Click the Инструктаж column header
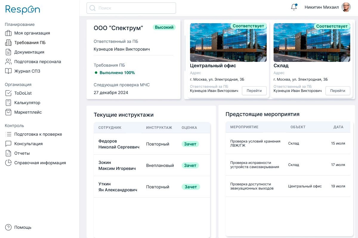Viewport: 358px width, 238px height. click(159, 128)
